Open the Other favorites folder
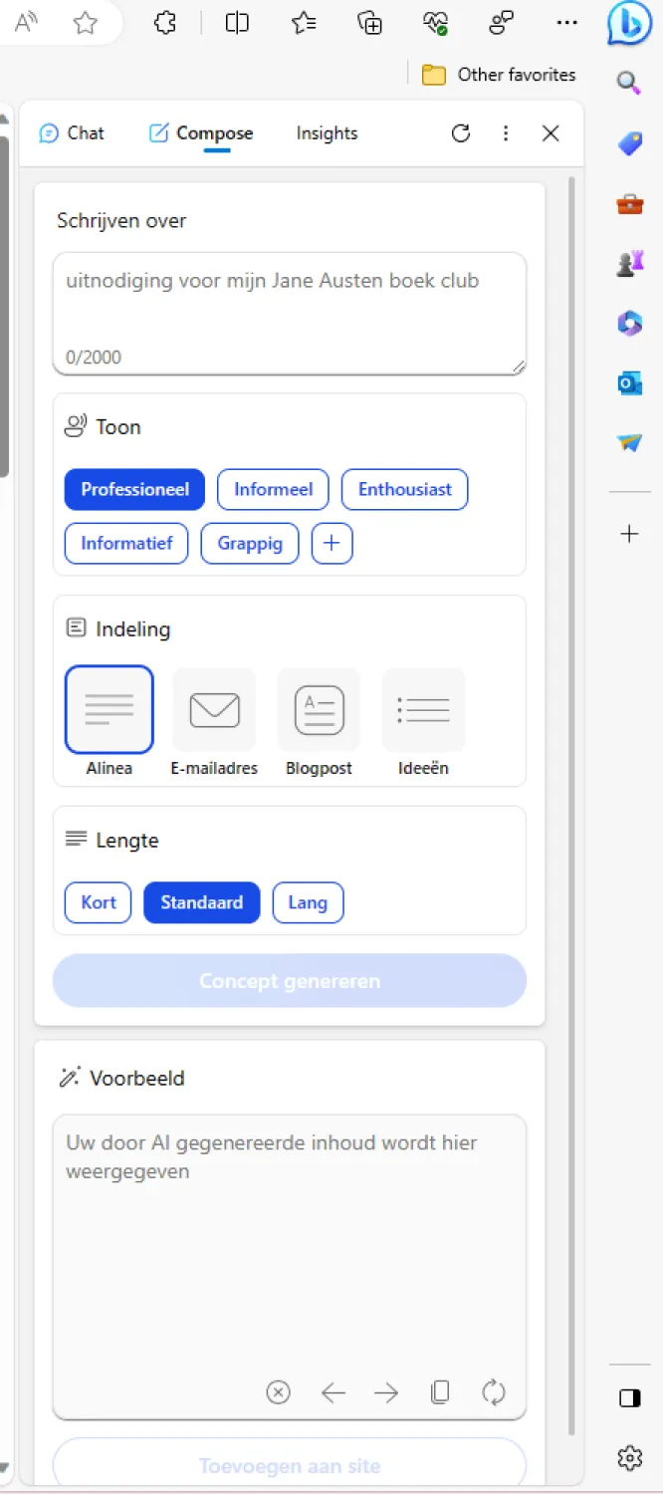663x1494 pixels. (x=499, y=75)
